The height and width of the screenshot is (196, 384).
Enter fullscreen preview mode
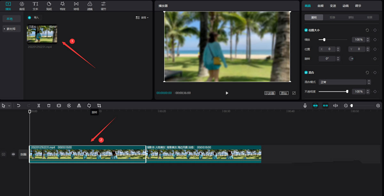coord(294,93)
